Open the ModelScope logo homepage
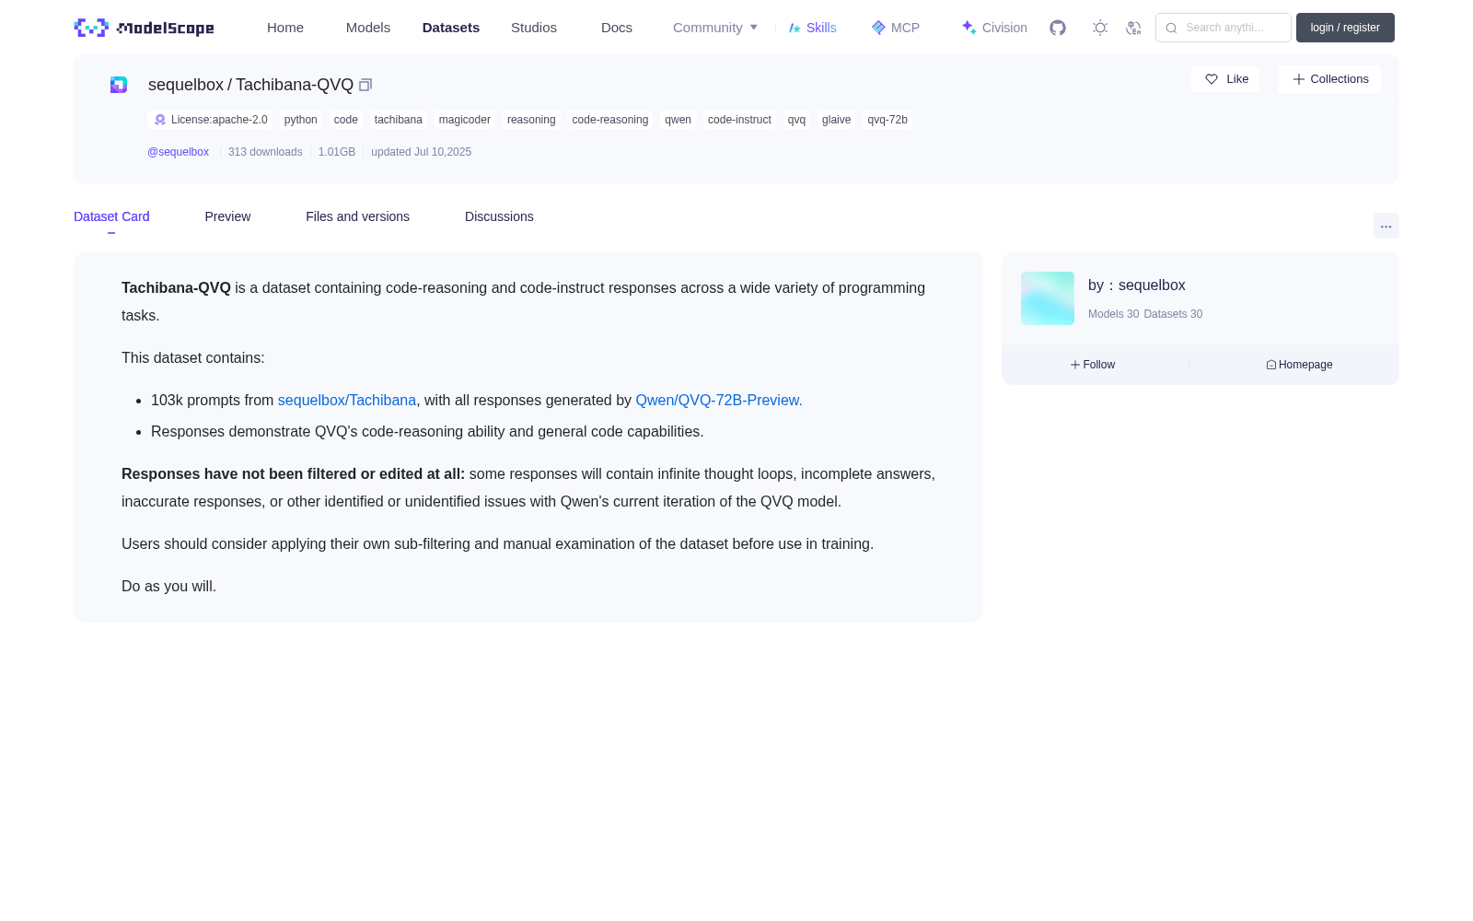The image size is (1473, 921). pos(144,28)
